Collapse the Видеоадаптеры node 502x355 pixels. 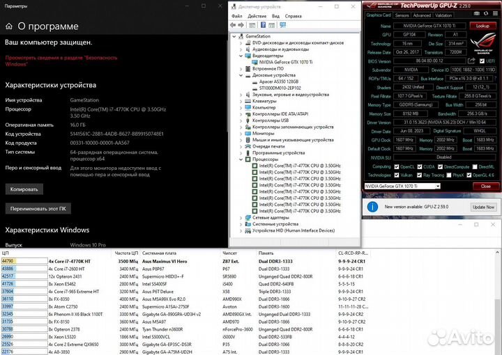[x=241, y=56]
